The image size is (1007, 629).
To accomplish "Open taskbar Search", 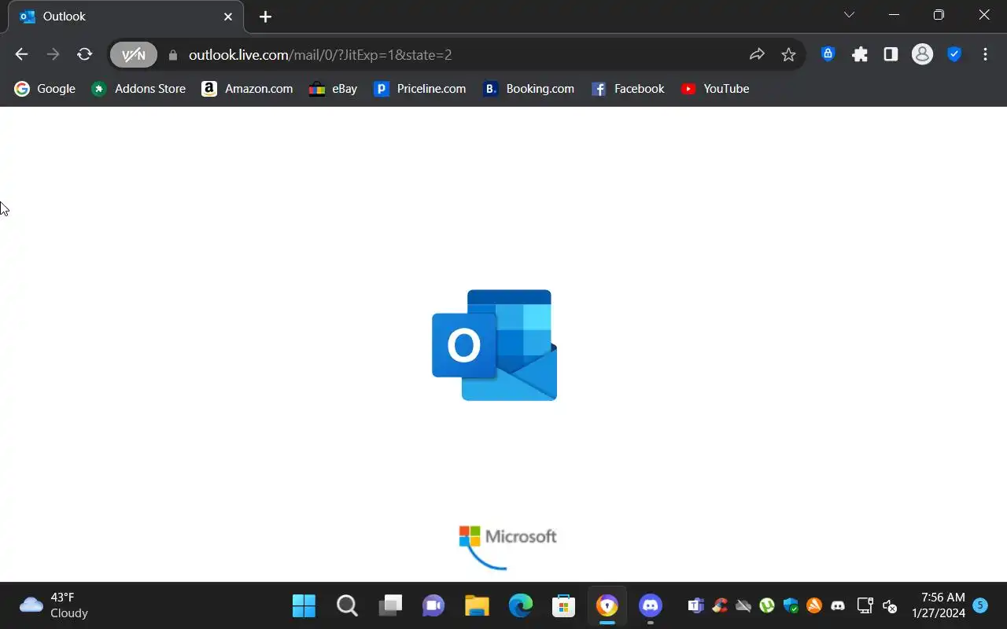I will (x=347, y=605).
